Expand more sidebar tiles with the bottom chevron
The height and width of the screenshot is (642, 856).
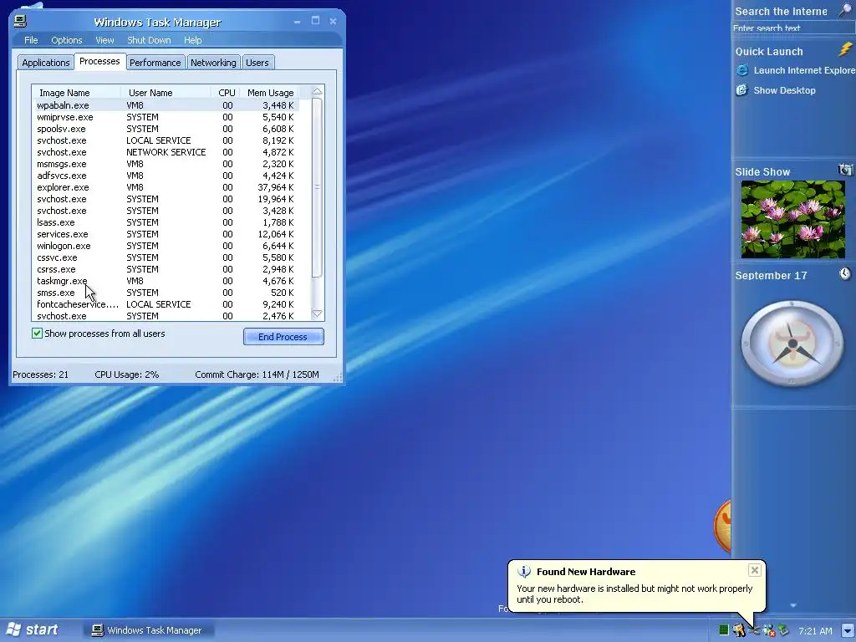tap(793, 605)
